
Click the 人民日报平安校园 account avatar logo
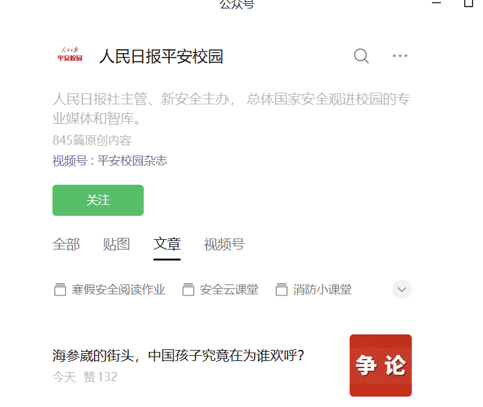(x=70, y=54)
